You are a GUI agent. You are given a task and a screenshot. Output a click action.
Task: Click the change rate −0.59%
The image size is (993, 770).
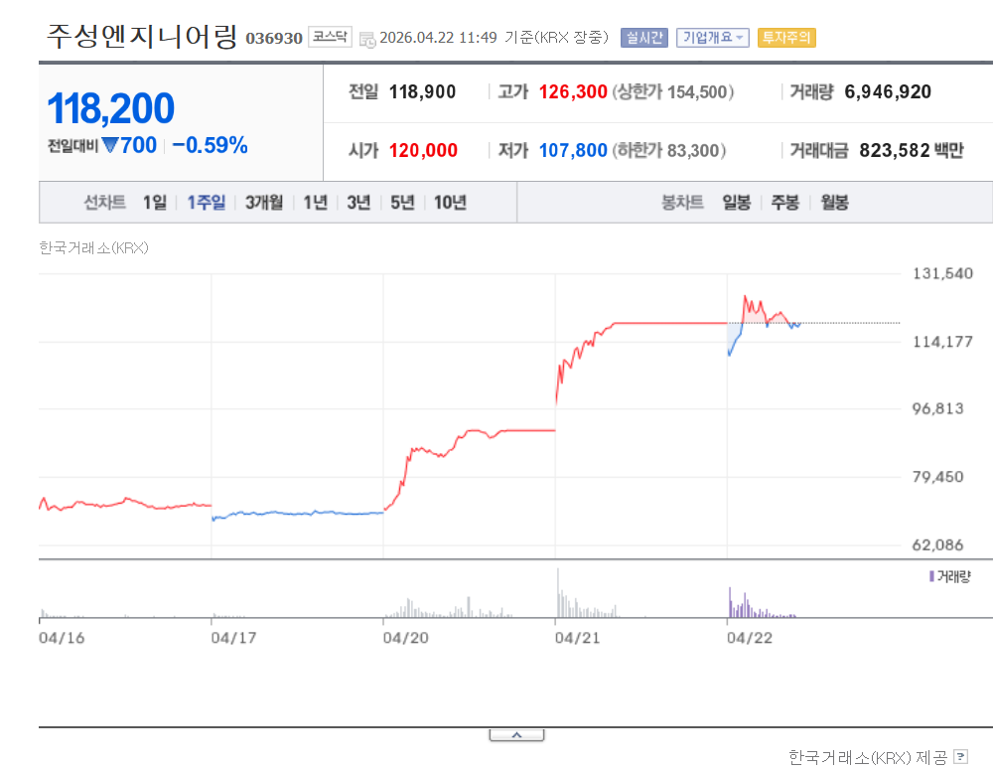[210, 145]
